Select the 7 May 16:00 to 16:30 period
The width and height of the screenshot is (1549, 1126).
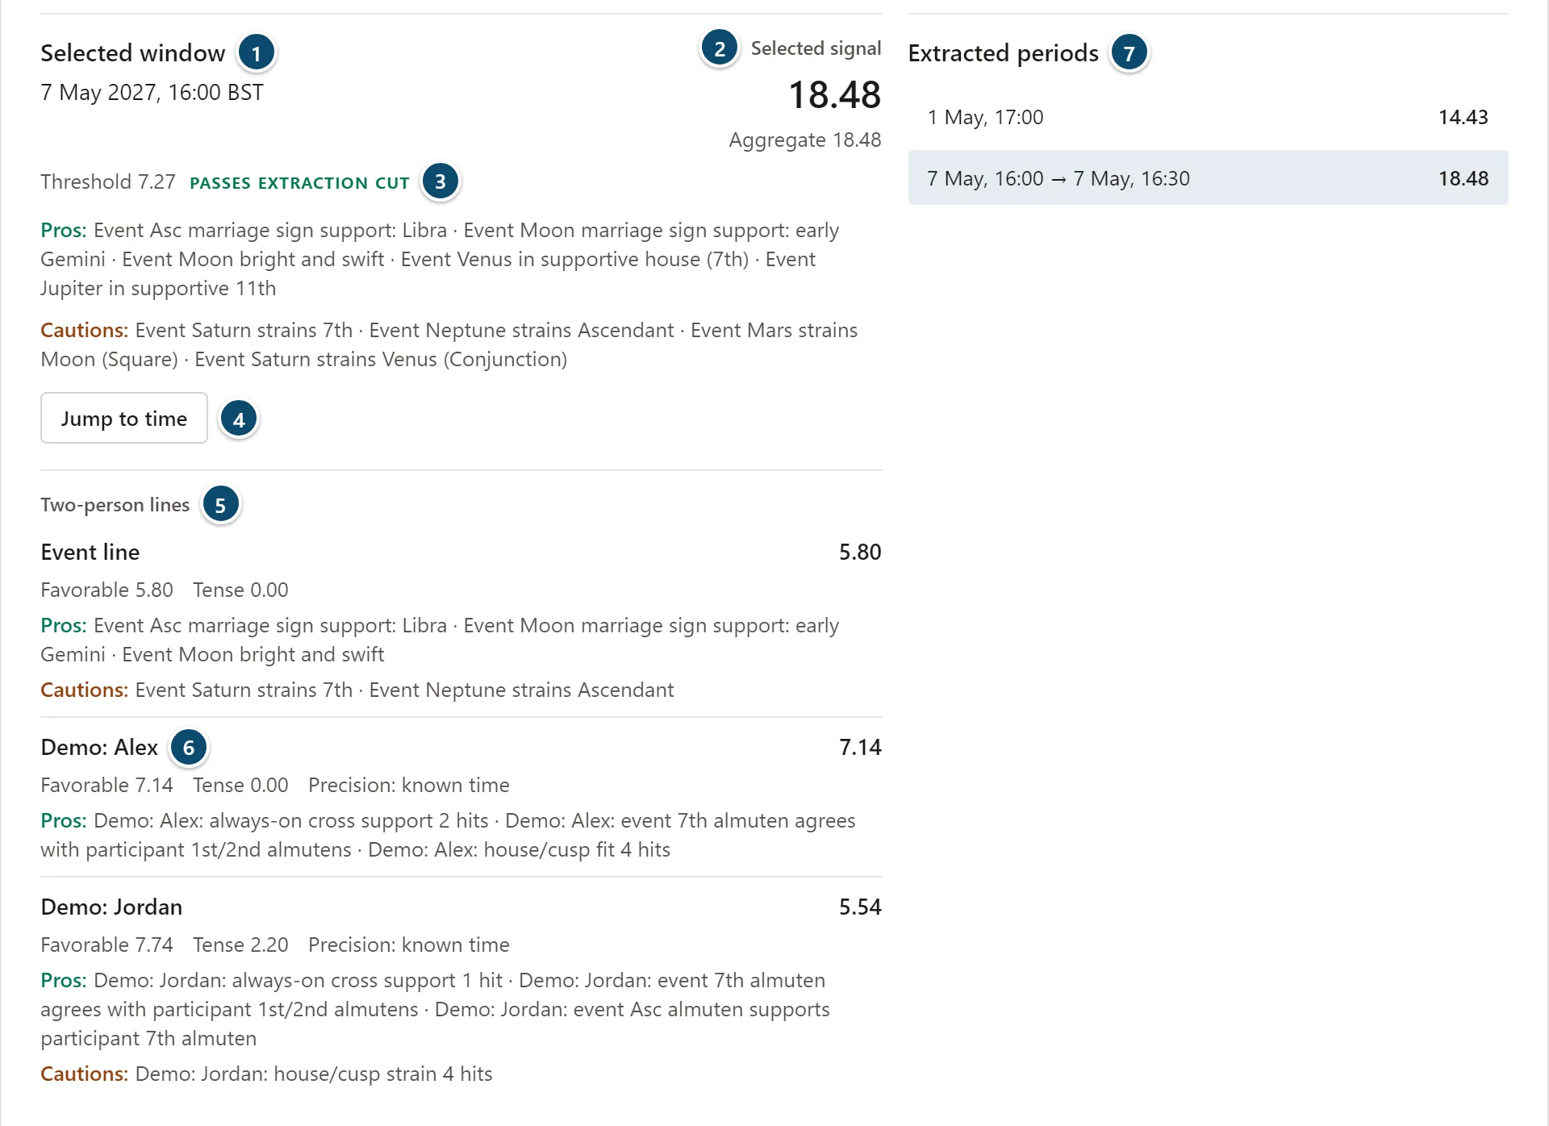[x=1208, y=177]
